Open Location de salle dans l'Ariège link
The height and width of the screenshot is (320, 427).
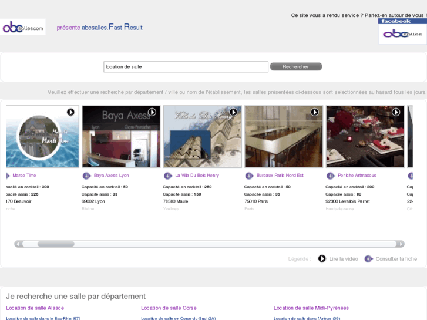tap(307, 318)
